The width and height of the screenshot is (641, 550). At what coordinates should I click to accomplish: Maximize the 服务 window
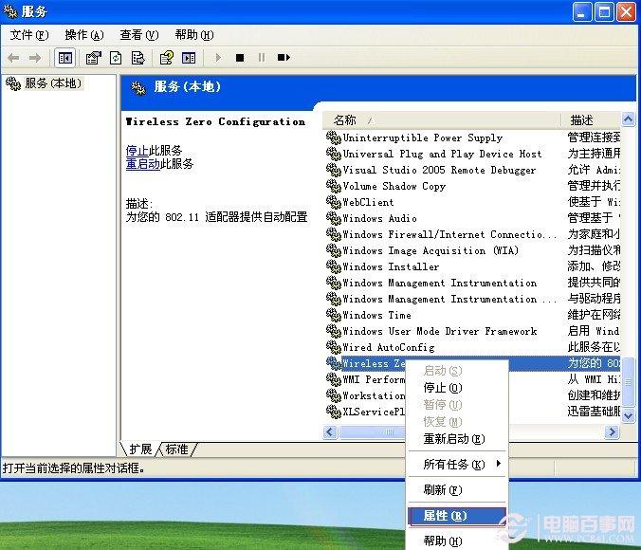click(x=604, y=12)
